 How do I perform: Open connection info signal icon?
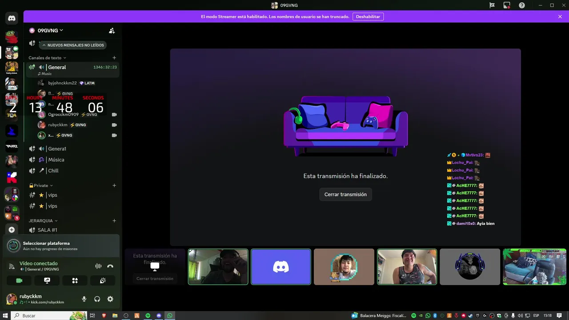point(12,266)
